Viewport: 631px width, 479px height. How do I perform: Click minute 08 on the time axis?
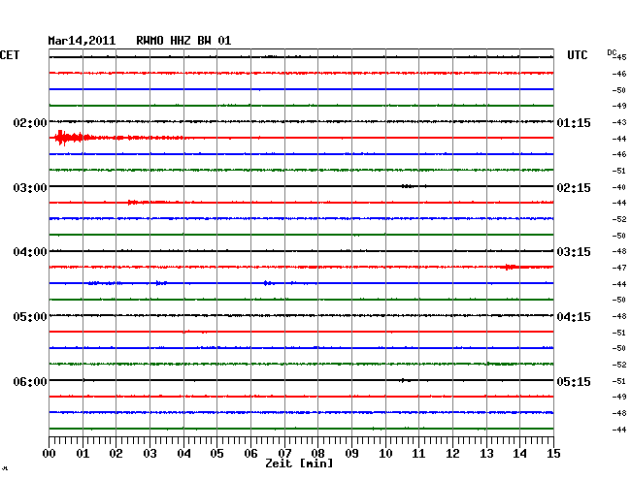tap(317, 454)
